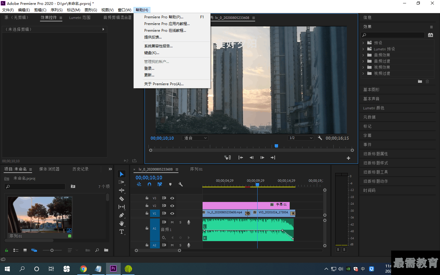Toggle lock on V3 track

tap(147, 198)
